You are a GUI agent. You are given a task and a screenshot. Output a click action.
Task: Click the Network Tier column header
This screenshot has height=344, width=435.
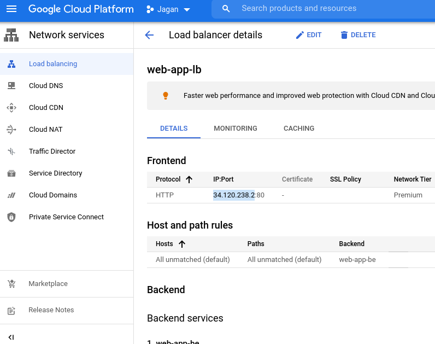[x=413, y=179]
